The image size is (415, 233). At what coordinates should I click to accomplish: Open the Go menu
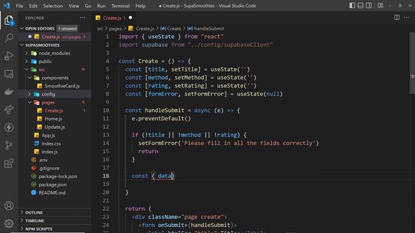point(88,6)
